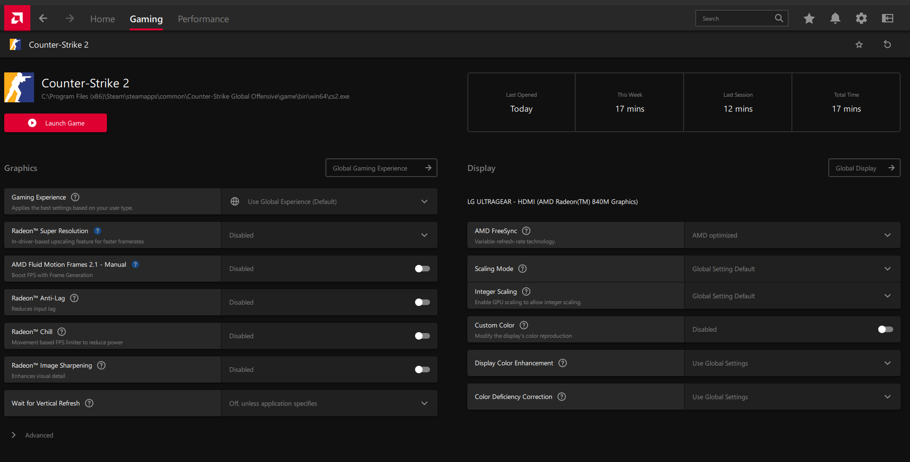Click the Counter-Strike 2 breadcrumb title

(59, 44)
